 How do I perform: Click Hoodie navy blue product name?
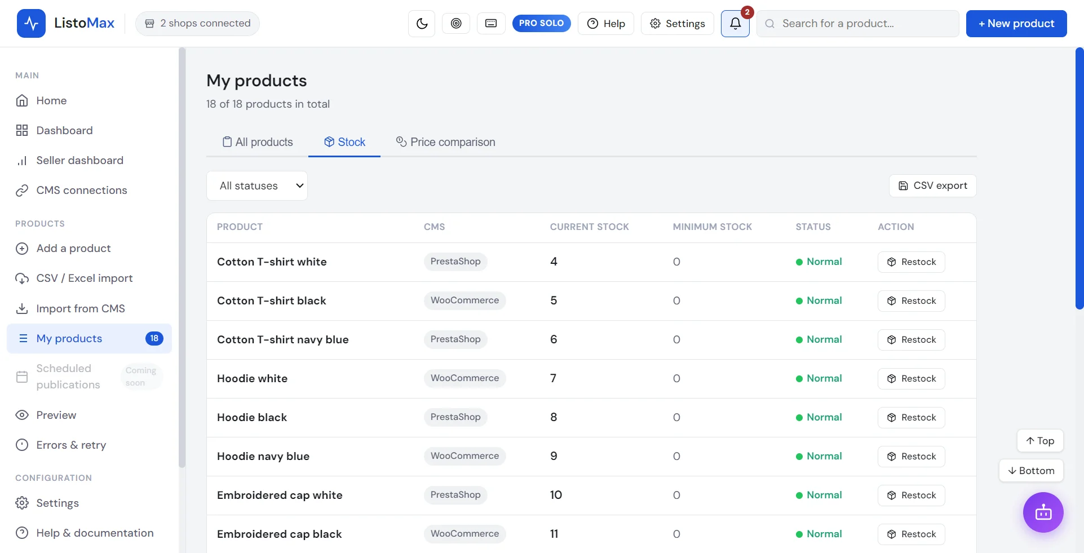(x=263, y=456)
